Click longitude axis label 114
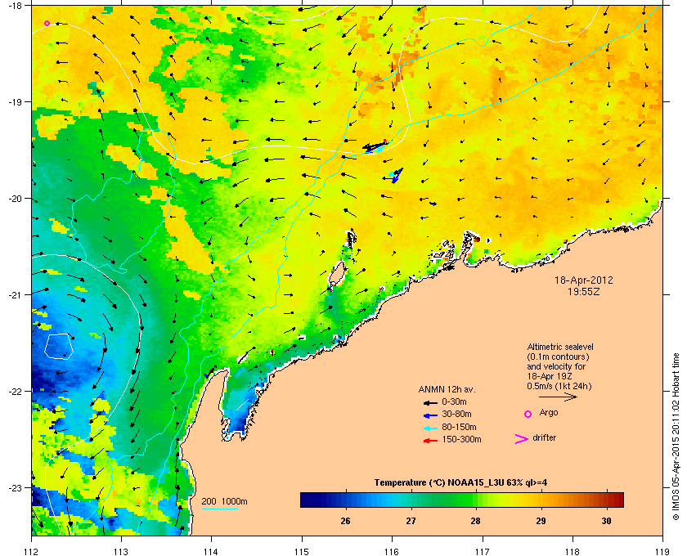Image resolution: width=687 pixels, height=556 pixels. [212, 551]
